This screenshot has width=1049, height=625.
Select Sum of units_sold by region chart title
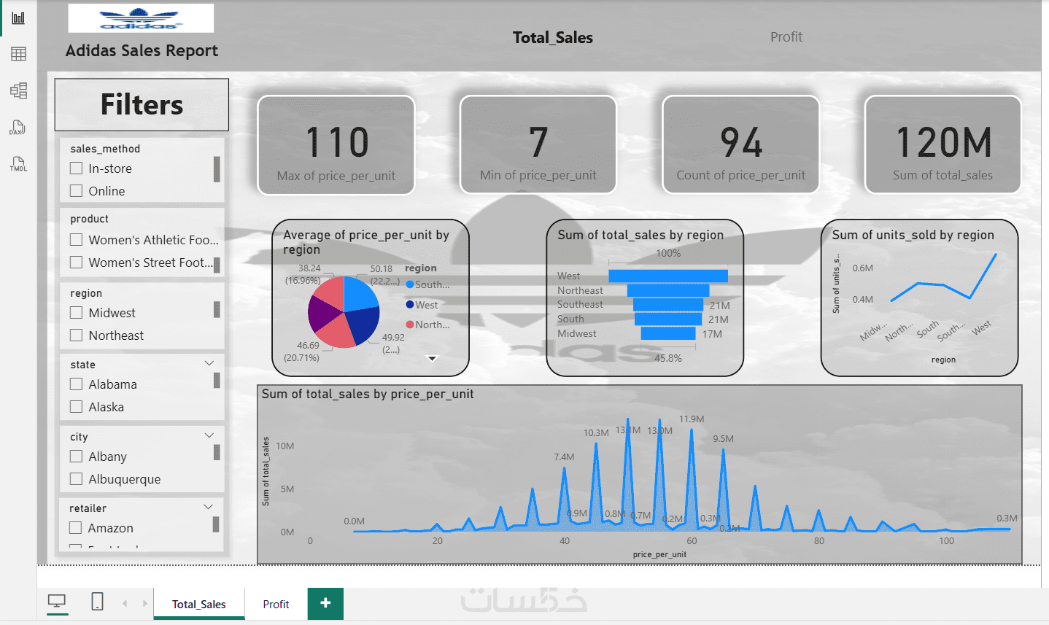coord(913,235)
